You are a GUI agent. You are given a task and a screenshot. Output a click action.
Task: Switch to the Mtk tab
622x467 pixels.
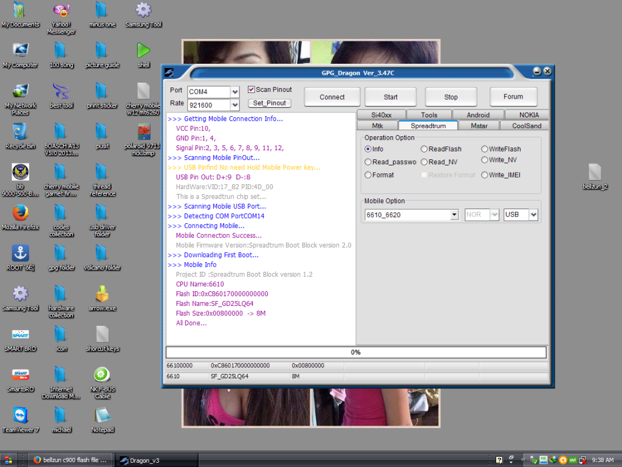tap(377, 126)
